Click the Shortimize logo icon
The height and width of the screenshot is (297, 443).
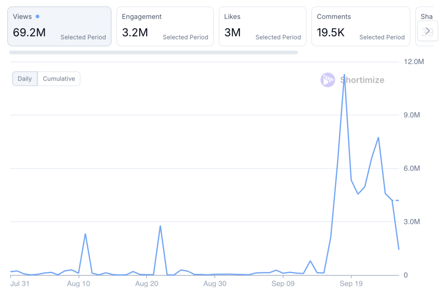pos(327,80)
